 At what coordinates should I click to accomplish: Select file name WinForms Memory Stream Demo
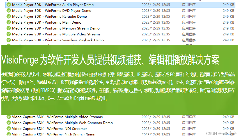(x=56, y=28)
